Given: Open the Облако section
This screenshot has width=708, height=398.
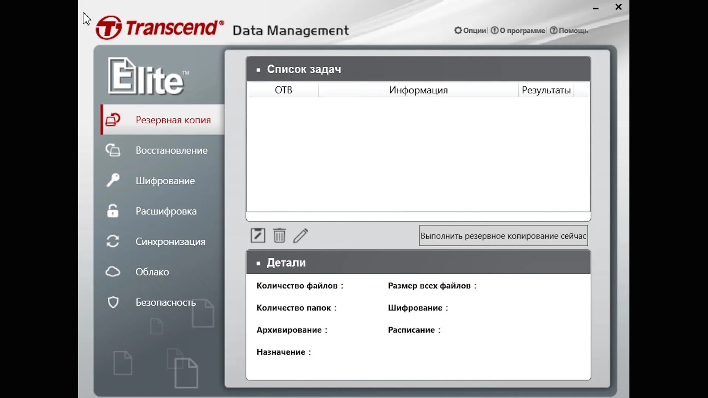Looking at the screenshot, I should [163, 272].
